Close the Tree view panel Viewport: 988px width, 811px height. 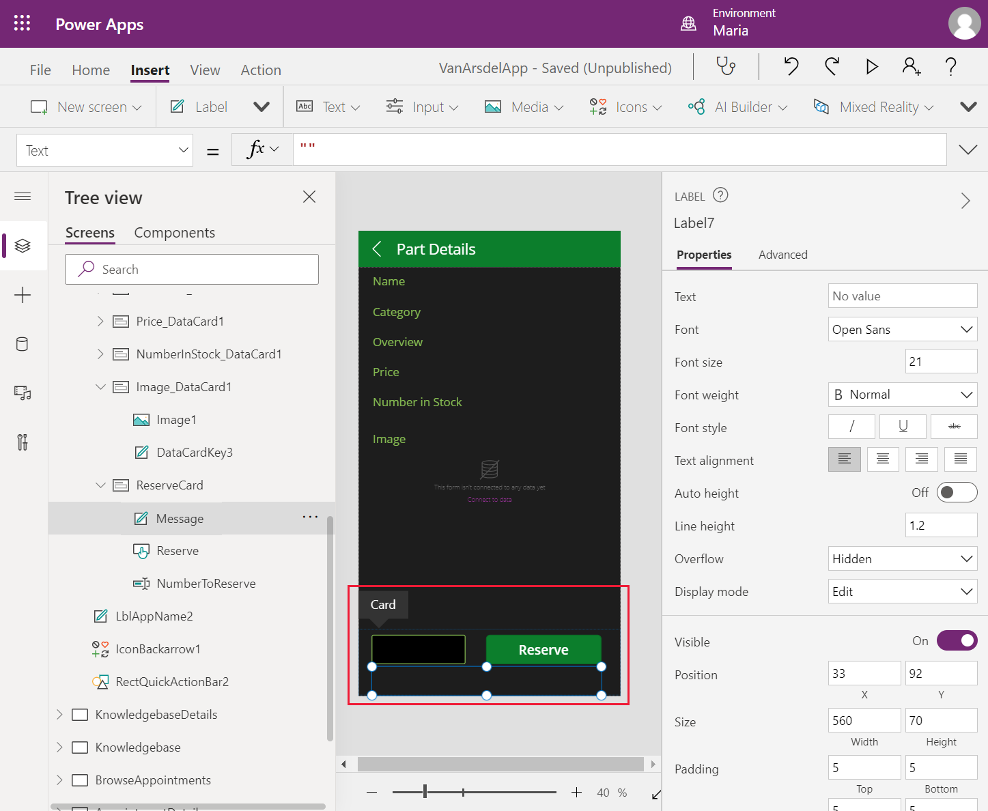coord(309,197)
